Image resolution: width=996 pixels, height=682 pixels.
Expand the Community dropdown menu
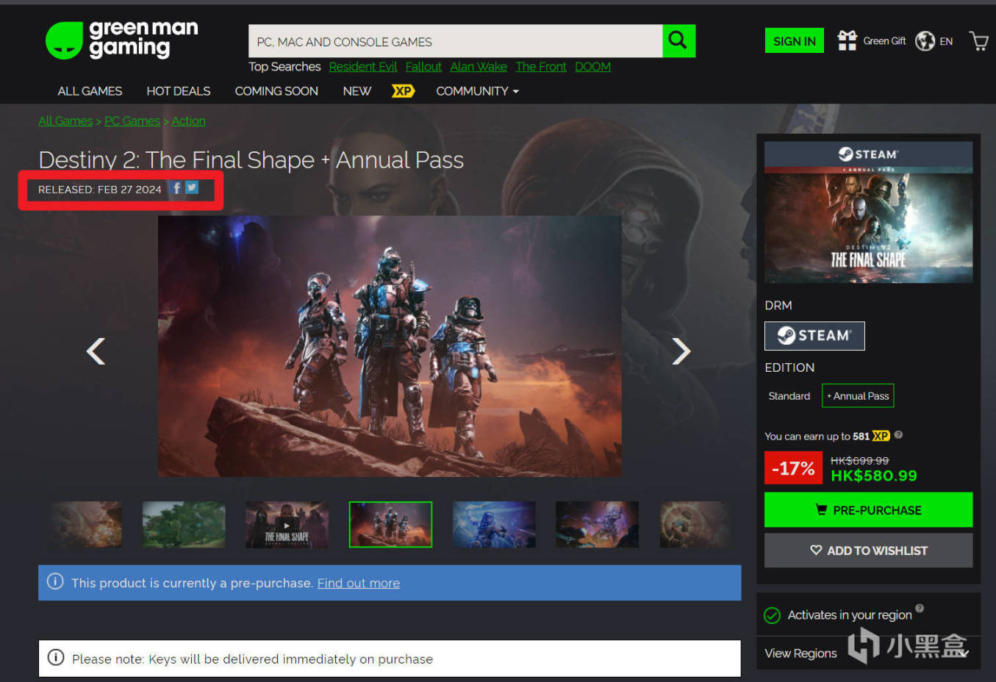(477, 91)
